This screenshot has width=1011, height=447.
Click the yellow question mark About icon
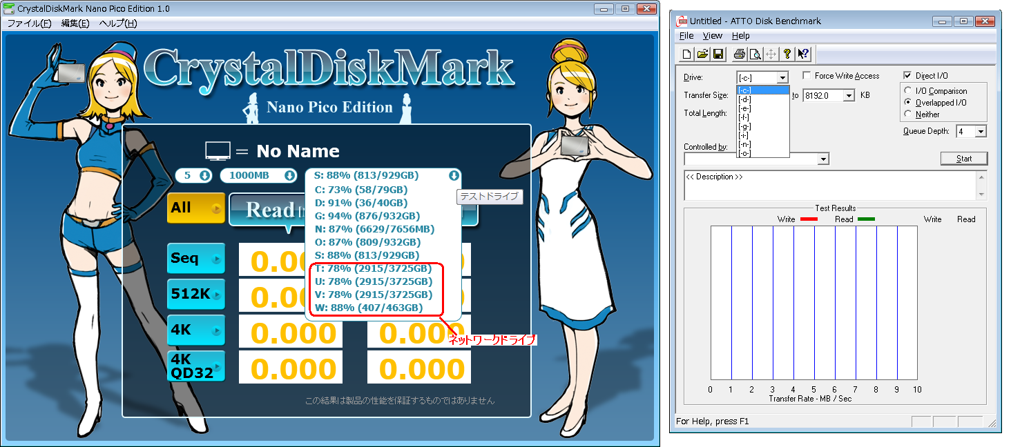[x=787, y=54]
